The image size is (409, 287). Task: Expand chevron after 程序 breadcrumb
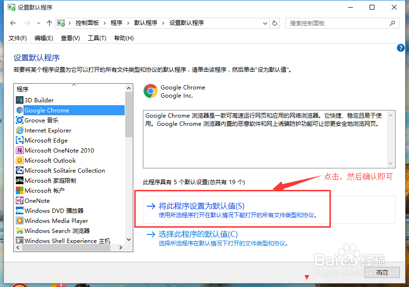pos(128,23)
